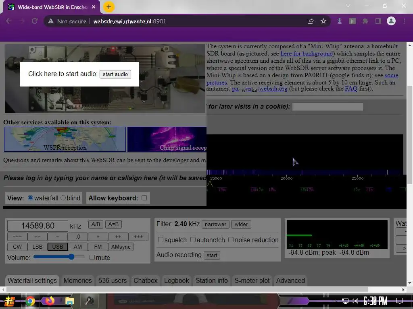The image size is (413, 309).
Task: Select the blind view radio button
Action: (x=63, y=198)
